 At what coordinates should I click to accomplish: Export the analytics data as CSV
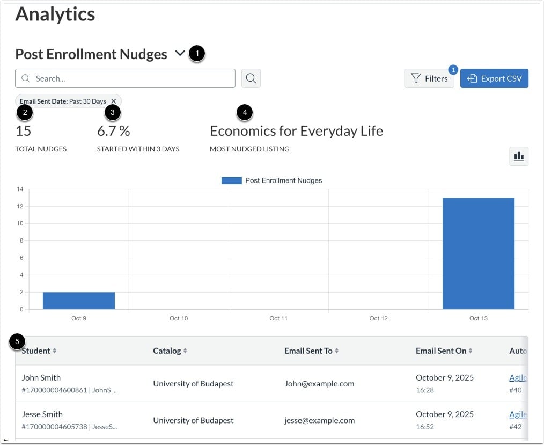click(x=494, y=78)
